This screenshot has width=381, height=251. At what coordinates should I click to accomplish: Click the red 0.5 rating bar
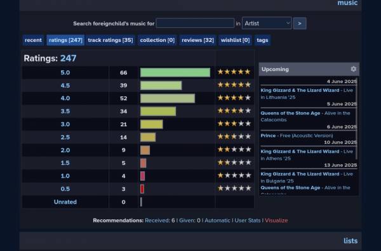pyautogui.click(x=142, y=189)
